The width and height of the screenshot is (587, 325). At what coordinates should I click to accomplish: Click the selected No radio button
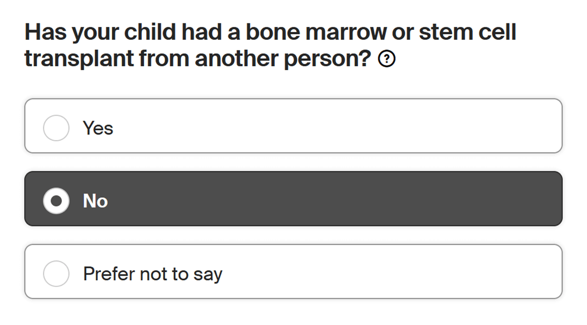click(56, 201)
